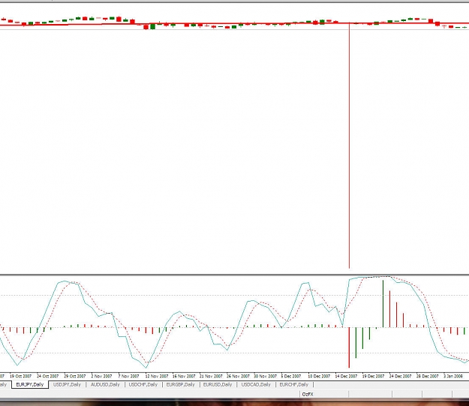
Task: Click the 14 Dec 2007 date label
Action: (x=346, y=376)
